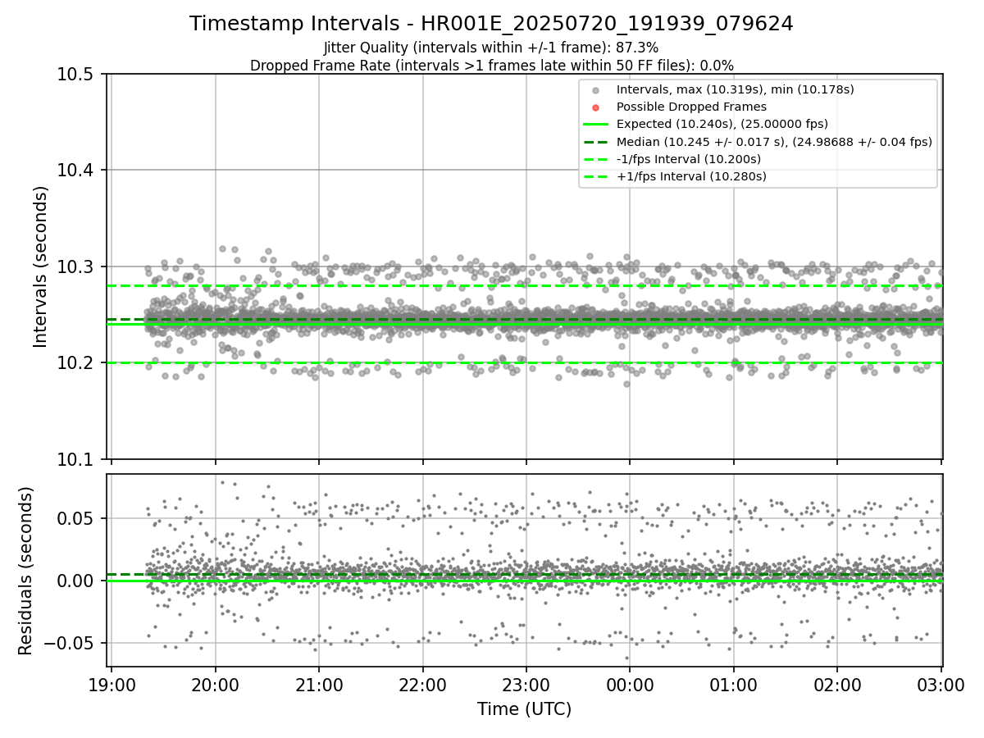This screenshot has width=984, height=738.
Task: Click legend entry 'Median (10.245 +/- 0.017 s)'
Action: point(774,141)
